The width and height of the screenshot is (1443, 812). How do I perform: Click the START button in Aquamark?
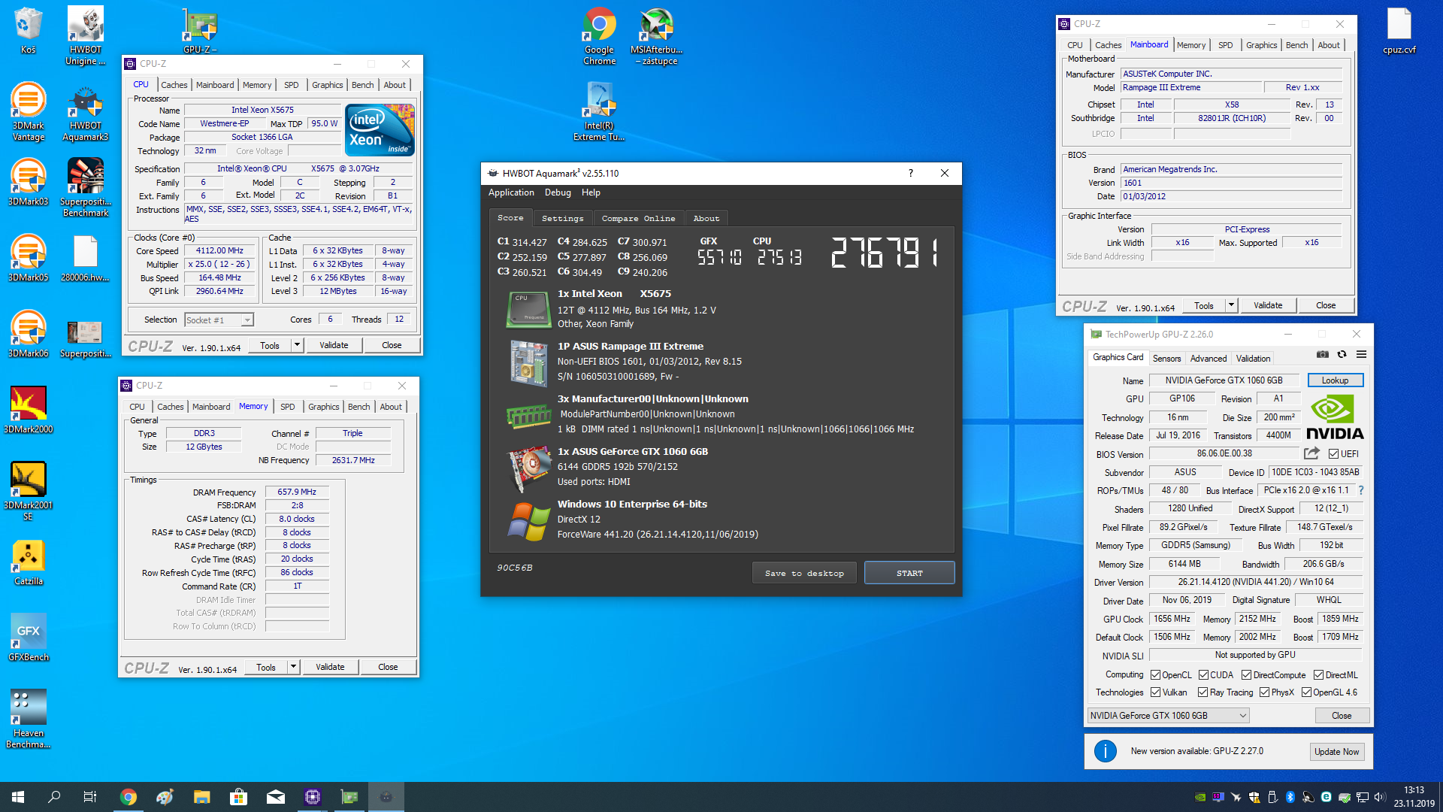tap(909, 573)
